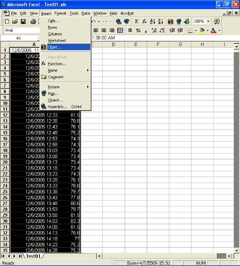Viewport: 240px width, 266px height.
Task: Open the Format menu
Action: click(x=60, y=13)
